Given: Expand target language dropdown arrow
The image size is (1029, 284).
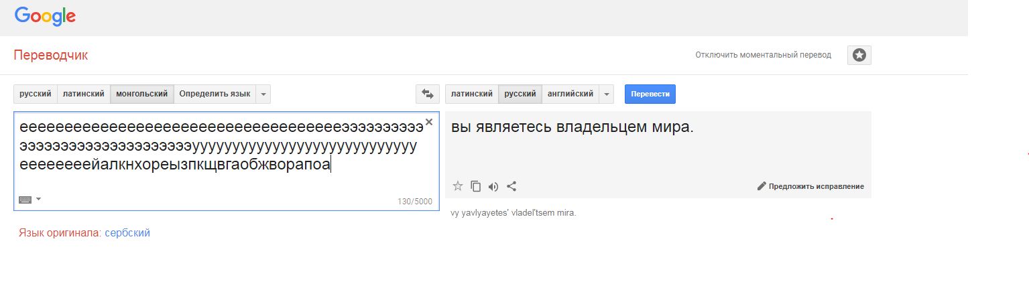Looking at the screenshot, I should (x=606, y=94).
